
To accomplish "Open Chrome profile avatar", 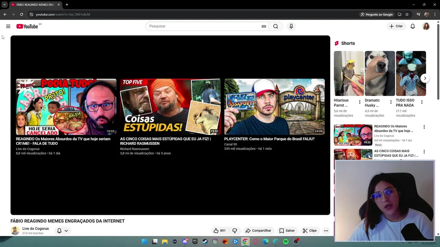I will click(427, 14).
